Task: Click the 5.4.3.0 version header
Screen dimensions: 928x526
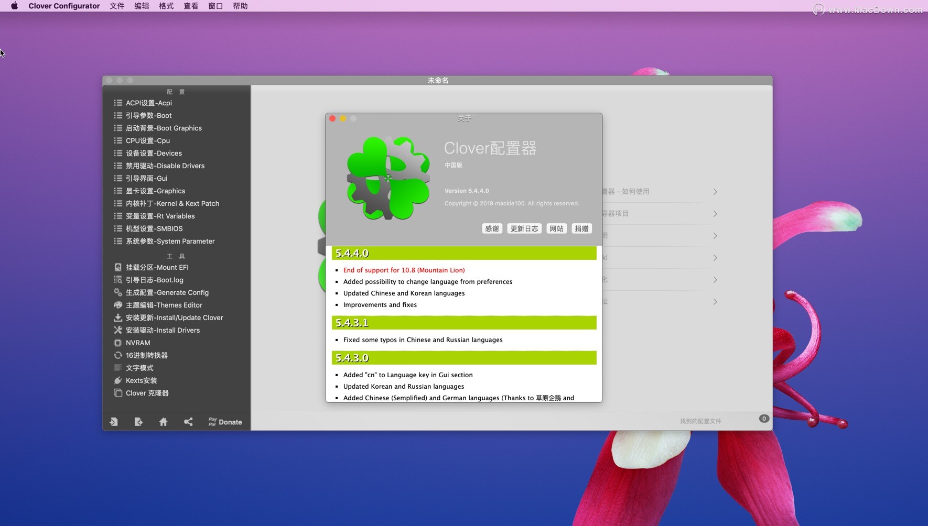Action: click(x=464, y=358)
